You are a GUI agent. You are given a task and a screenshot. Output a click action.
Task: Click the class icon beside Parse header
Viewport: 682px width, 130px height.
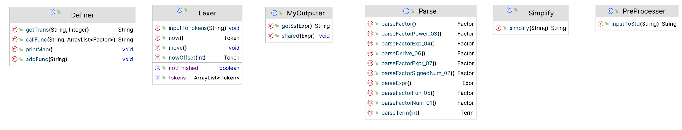coord(406,11)
